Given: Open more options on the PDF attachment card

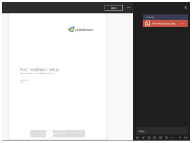Looking at the screenshot, I should pos(183,24).
